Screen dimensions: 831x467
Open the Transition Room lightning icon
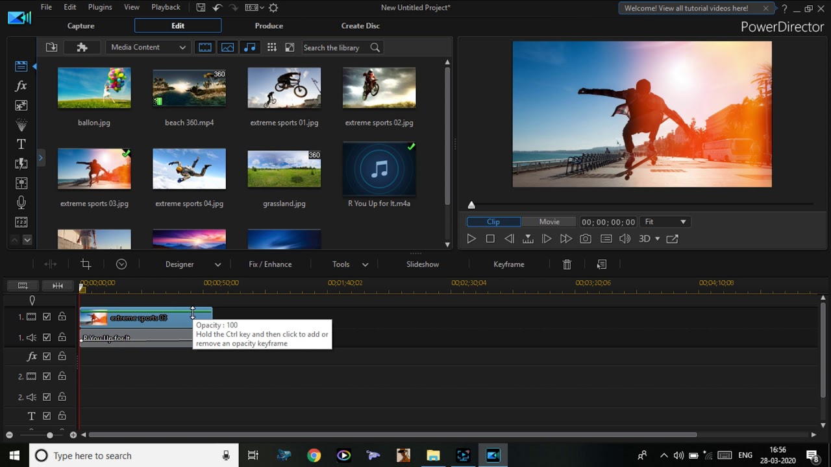coord(21,163)
